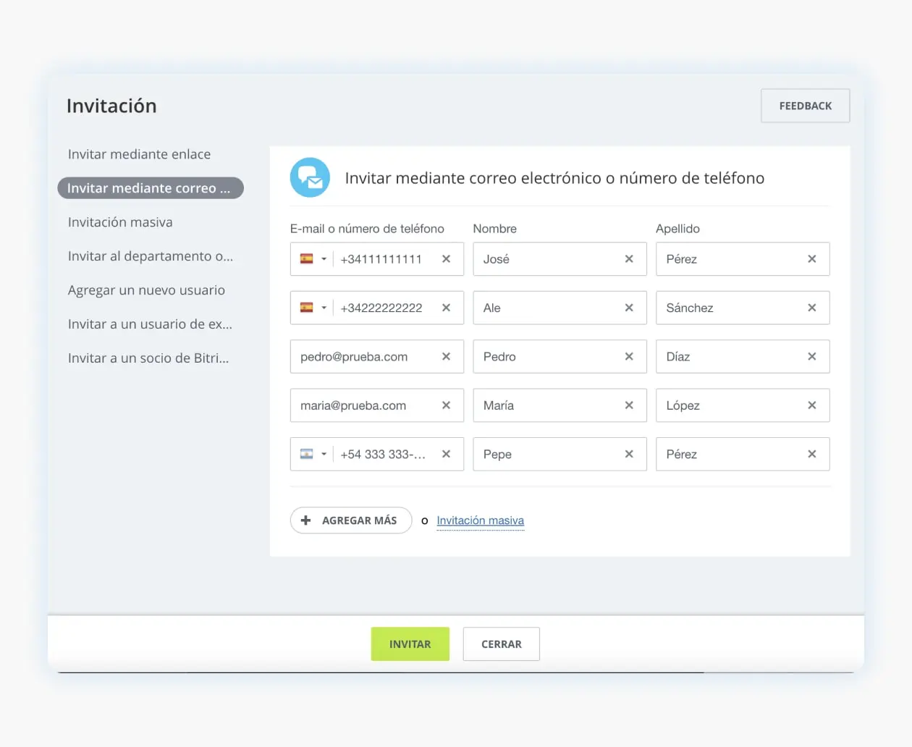
Task: Clear the José name field
Action: pos(629,259)
